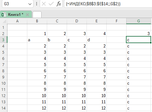Switch to the Книга1 workbook tab
This screenshot has width=152, height=112.
point(16,15)
